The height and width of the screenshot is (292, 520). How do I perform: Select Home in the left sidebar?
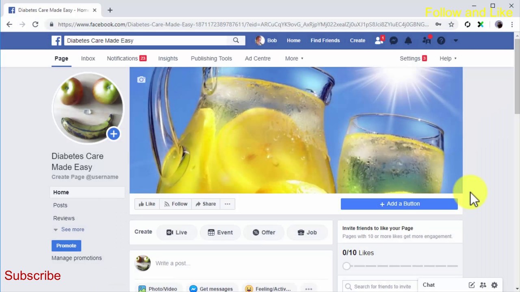pyautogui.click(x=88, y=192)
